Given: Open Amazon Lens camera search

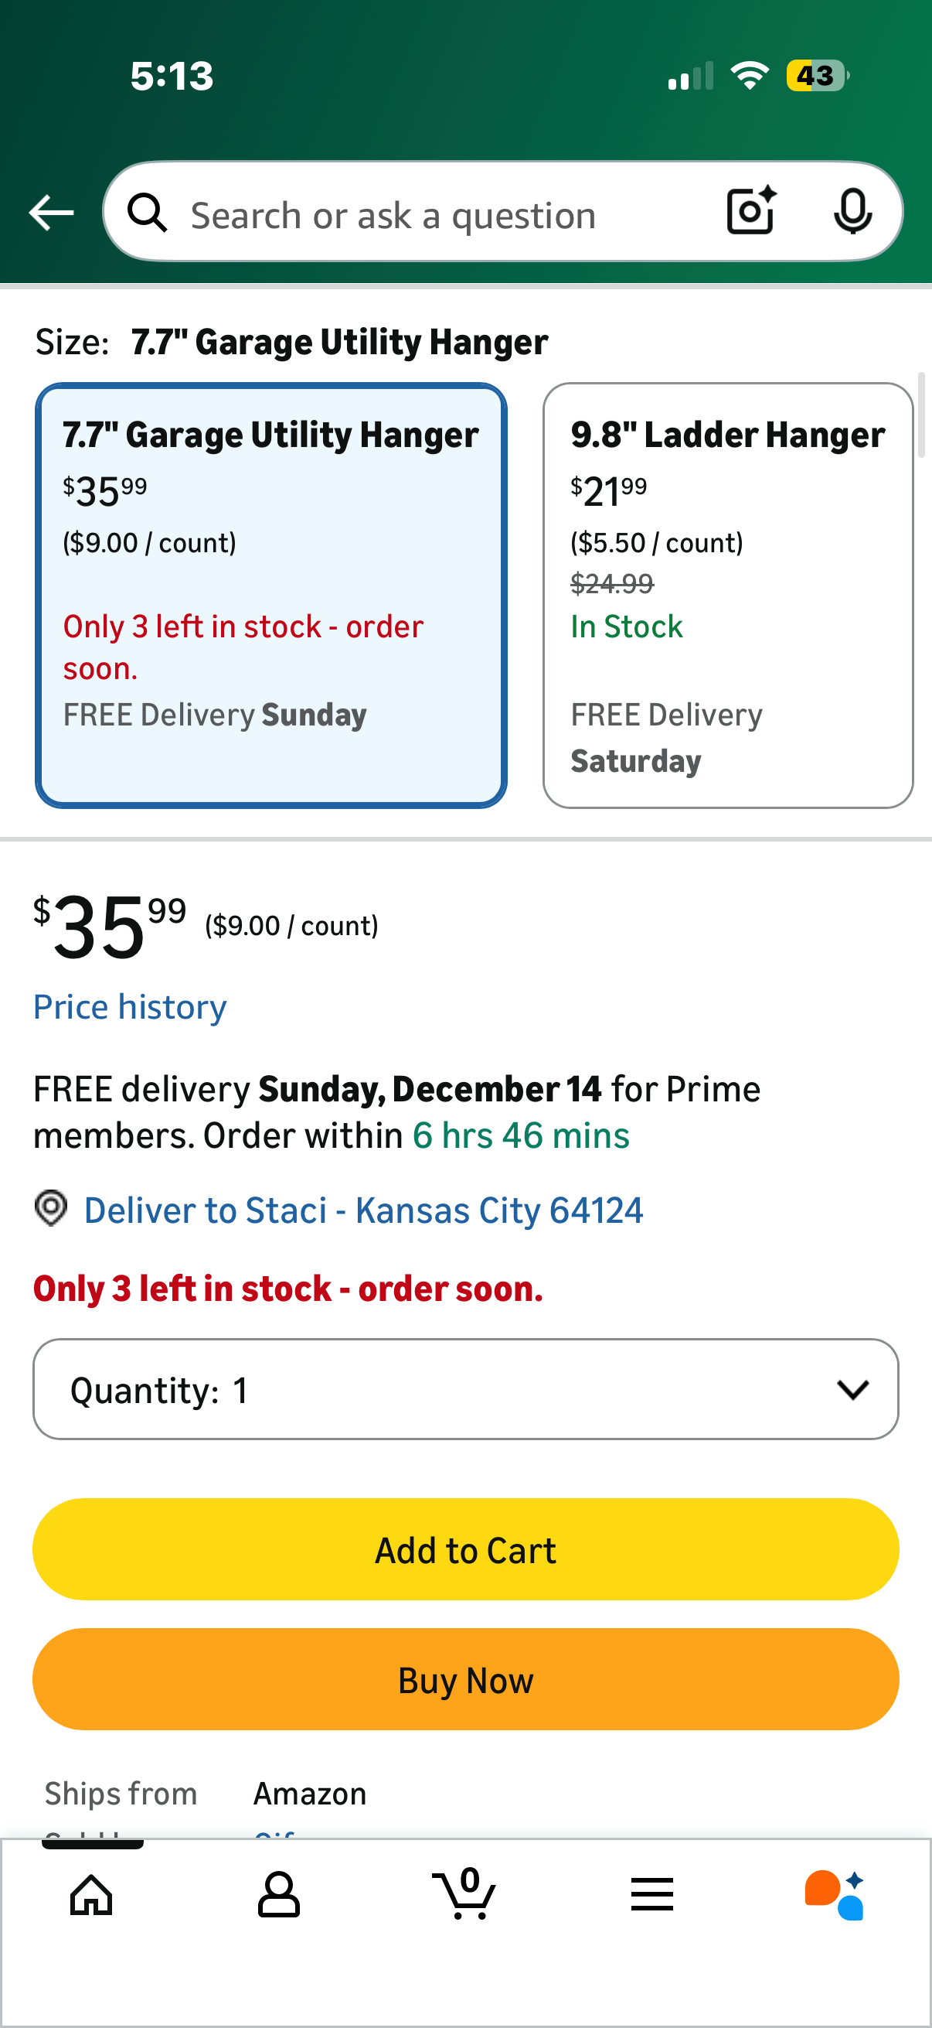Looking at the screenshot, I should pos(749,211).
